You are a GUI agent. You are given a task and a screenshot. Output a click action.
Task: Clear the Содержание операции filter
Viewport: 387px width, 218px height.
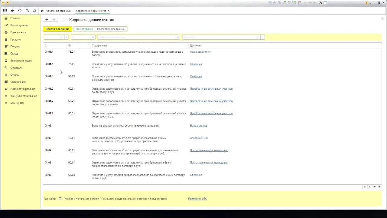click(x=178, y=37)
